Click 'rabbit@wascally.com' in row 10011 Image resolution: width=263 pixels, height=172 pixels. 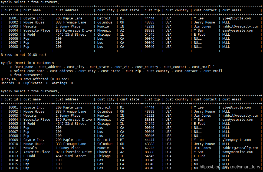pyautogui.click(x=240, y=148)
